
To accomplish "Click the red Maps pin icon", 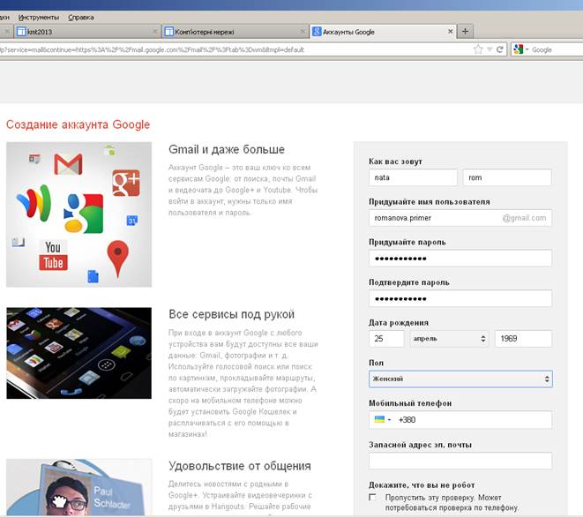I will 118,259.
